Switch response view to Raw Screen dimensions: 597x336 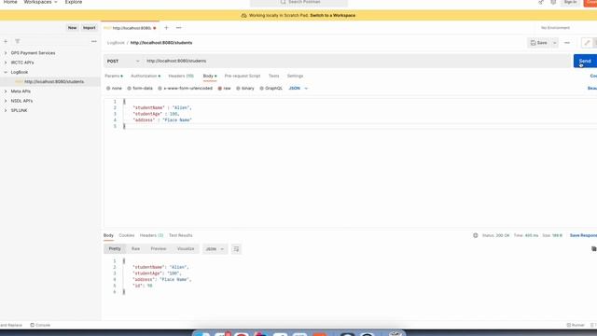(135, 249)
